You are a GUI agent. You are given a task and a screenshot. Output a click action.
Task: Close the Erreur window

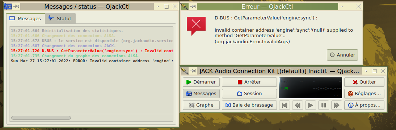(x=359, y=6)
